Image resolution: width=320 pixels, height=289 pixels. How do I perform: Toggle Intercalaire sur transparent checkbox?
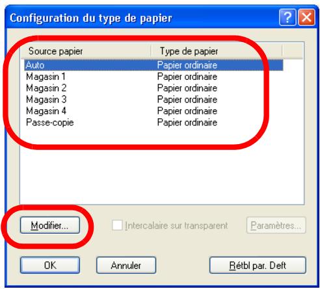tap(117, 225)
